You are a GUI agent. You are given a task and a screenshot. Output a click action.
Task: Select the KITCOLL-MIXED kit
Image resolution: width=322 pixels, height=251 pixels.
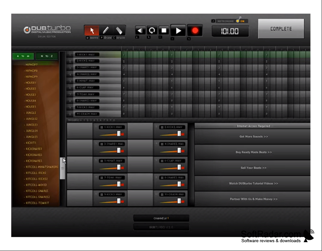pyautogui.click(x=35, y=185)
